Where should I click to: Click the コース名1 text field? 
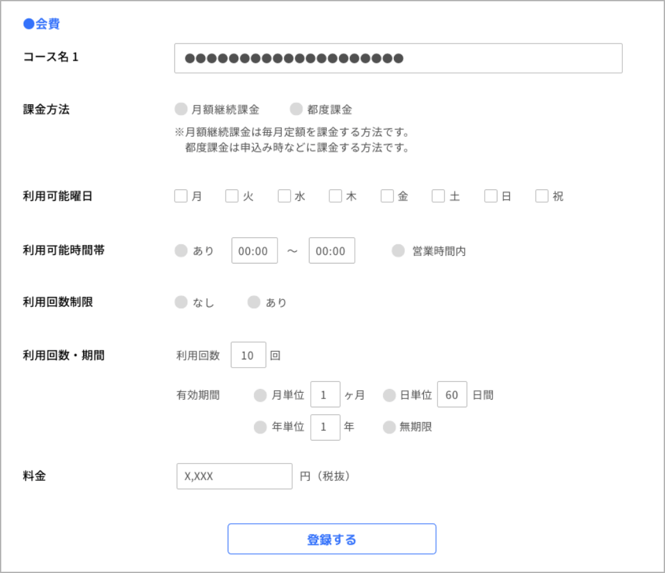(398, 58)
